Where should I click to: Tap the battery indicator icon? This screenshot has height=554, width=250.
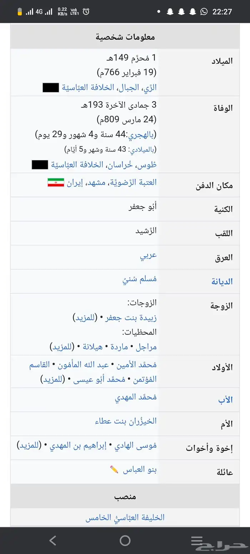pos(20,11)
